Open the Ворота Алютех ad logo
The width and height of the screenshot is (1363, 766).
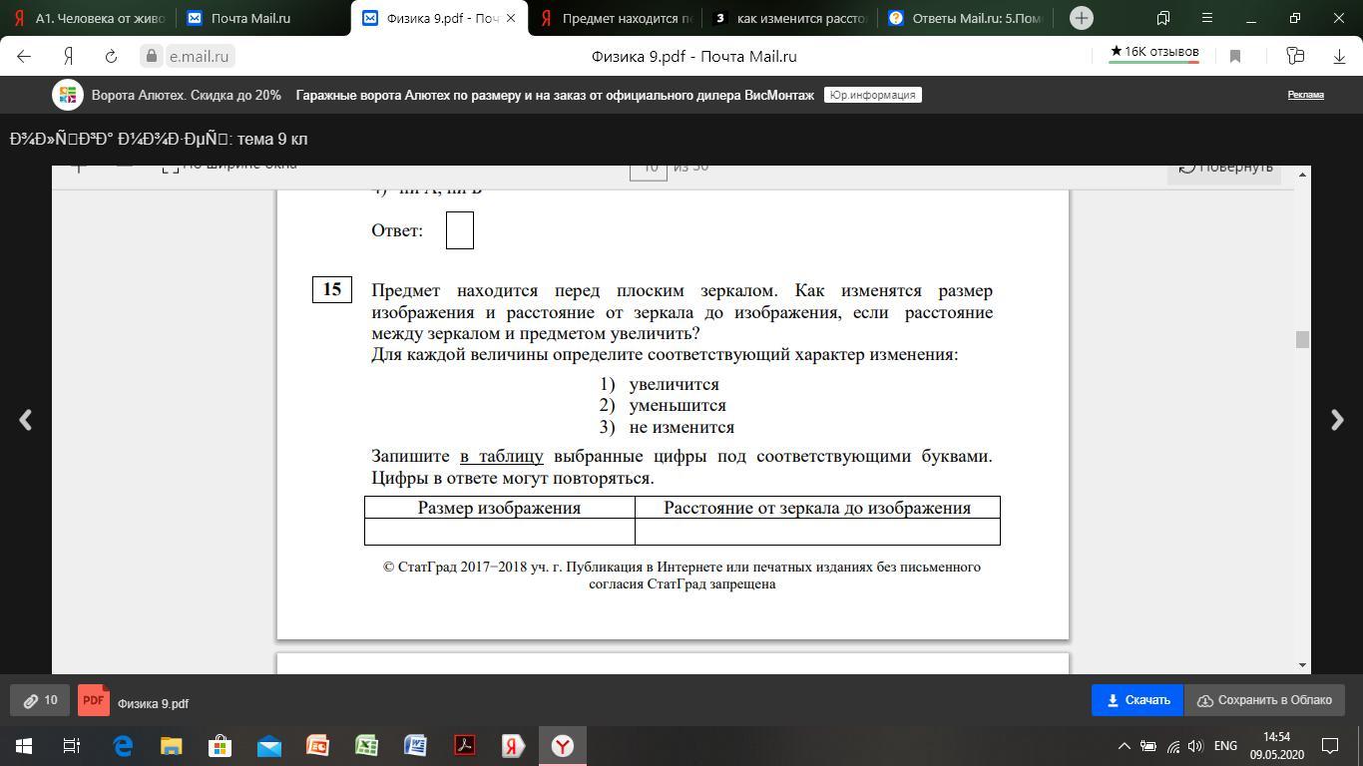(x=68, y=95)
